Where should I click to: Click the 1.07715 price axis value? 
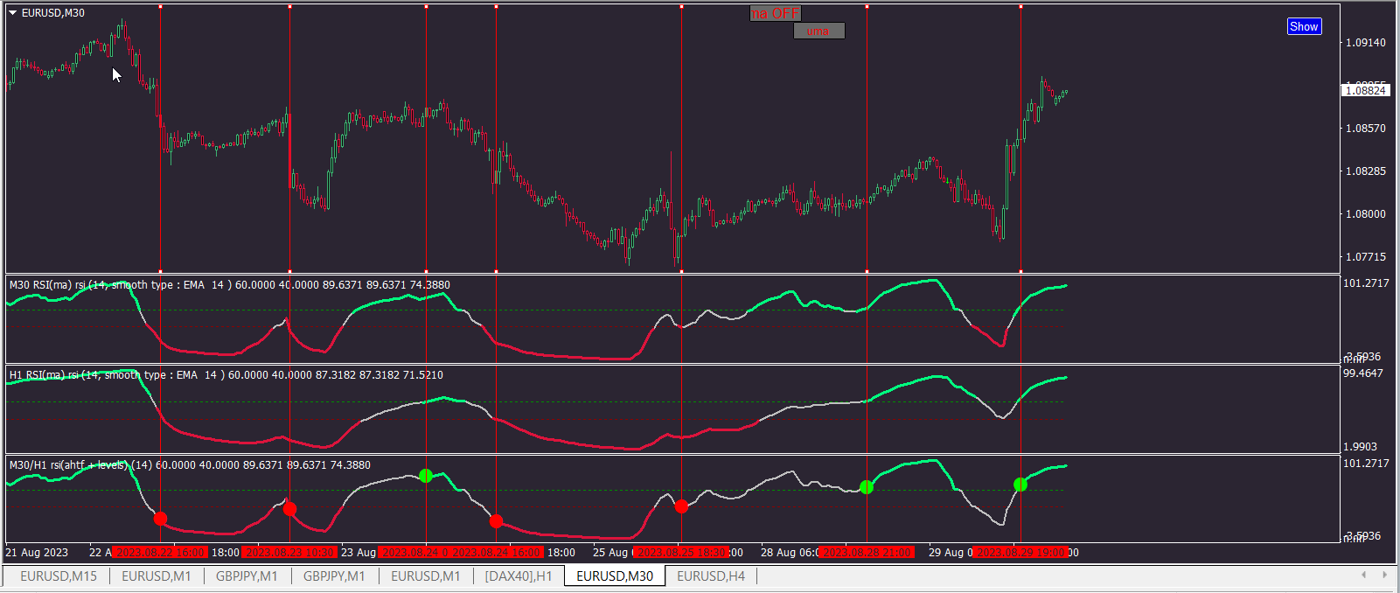tap(1365, 256)
